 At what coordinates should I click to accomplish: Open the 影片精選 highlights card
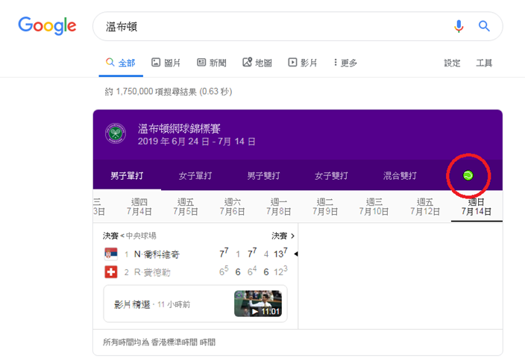(x=195, y=304)
